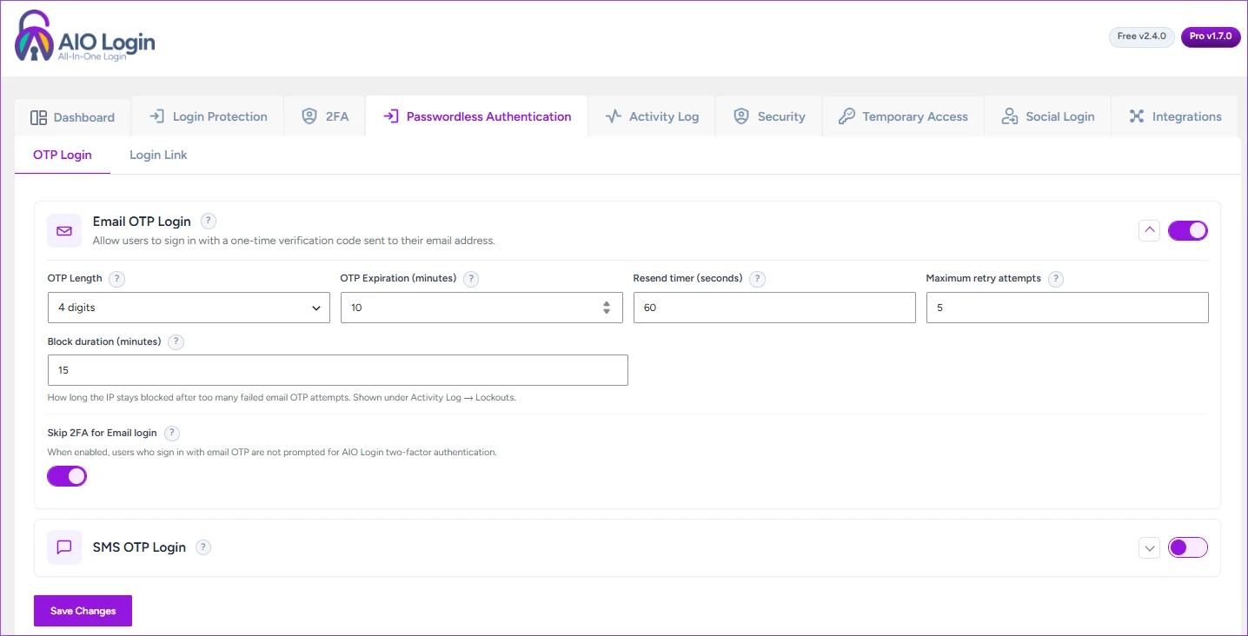Open the Integrations tab

(x=1175, y=116)
